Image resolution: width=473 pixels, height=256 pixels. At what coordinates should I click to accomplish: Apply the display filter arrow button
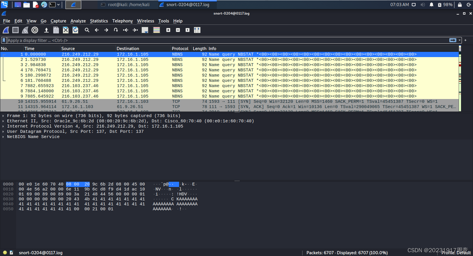point(453,40)
